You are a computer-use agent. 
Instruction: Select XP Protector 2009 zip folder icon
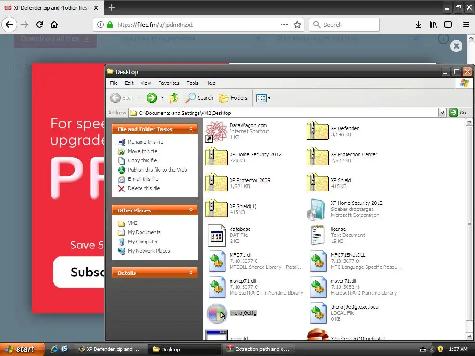[216, 183]
